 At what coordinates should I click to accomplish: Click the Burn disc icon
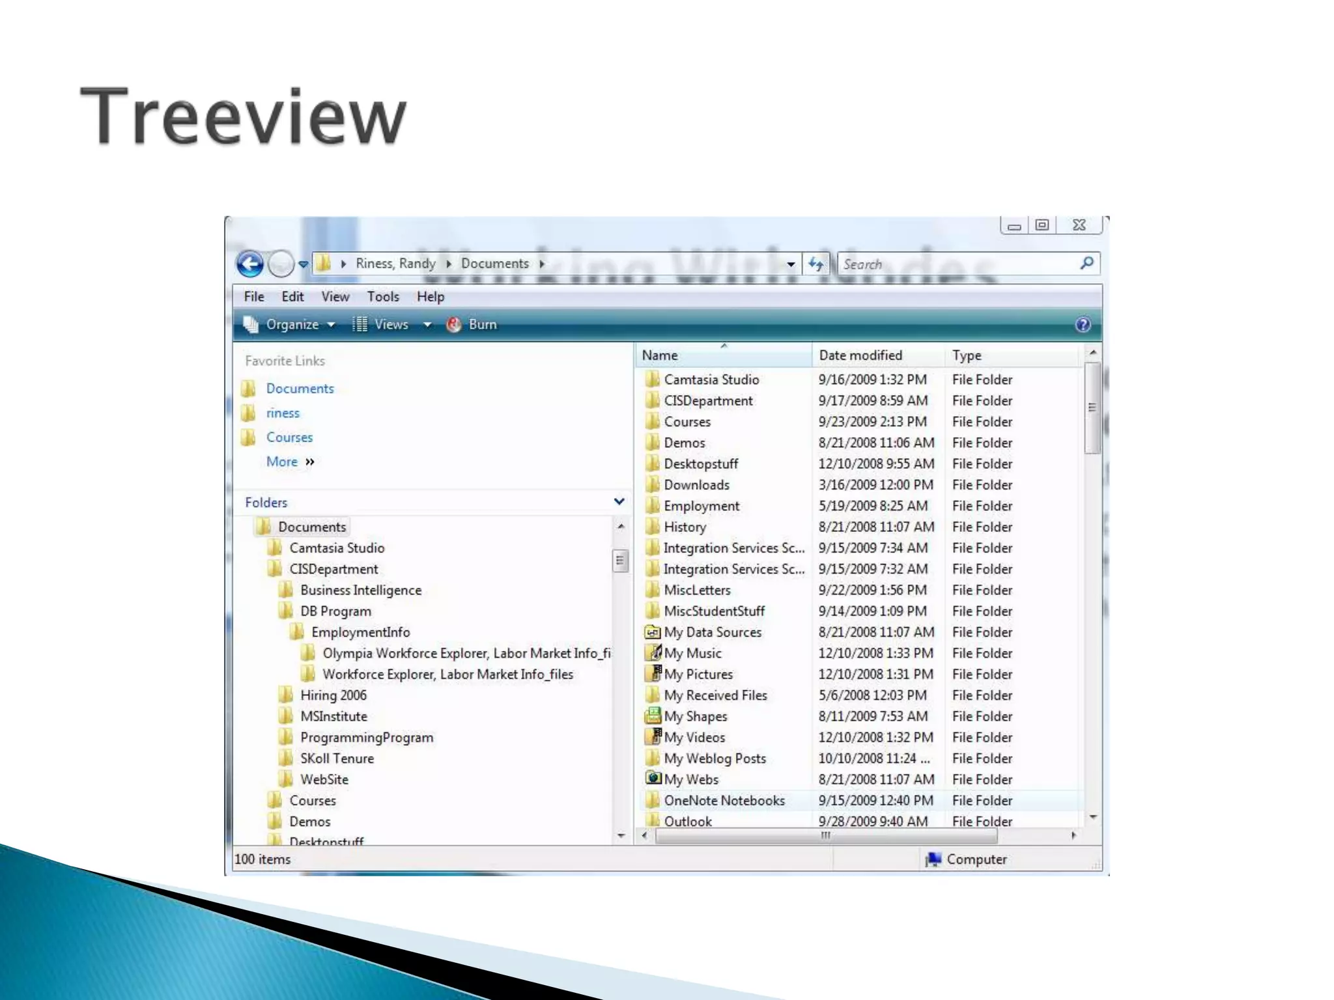tap(454, 324)
